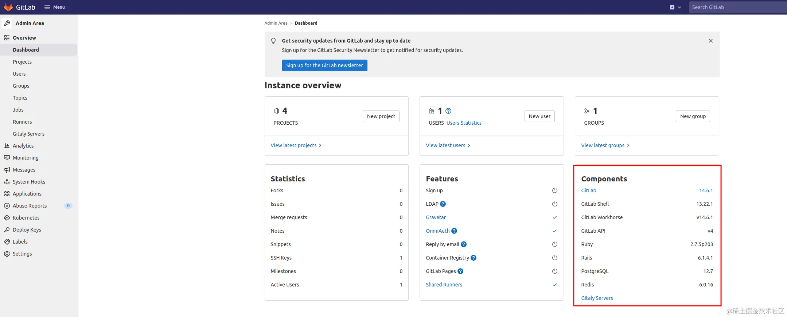Open Runners in the sidebar
787x317 pixels.
(x=22, y=122)
